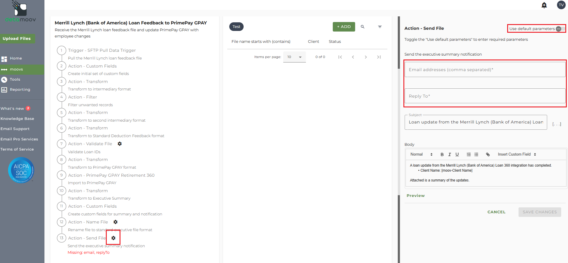The width and height of the screenshot is (568, 263).
Task: Select step 11 Action - Custom Fields
Action: coord(92,206)
